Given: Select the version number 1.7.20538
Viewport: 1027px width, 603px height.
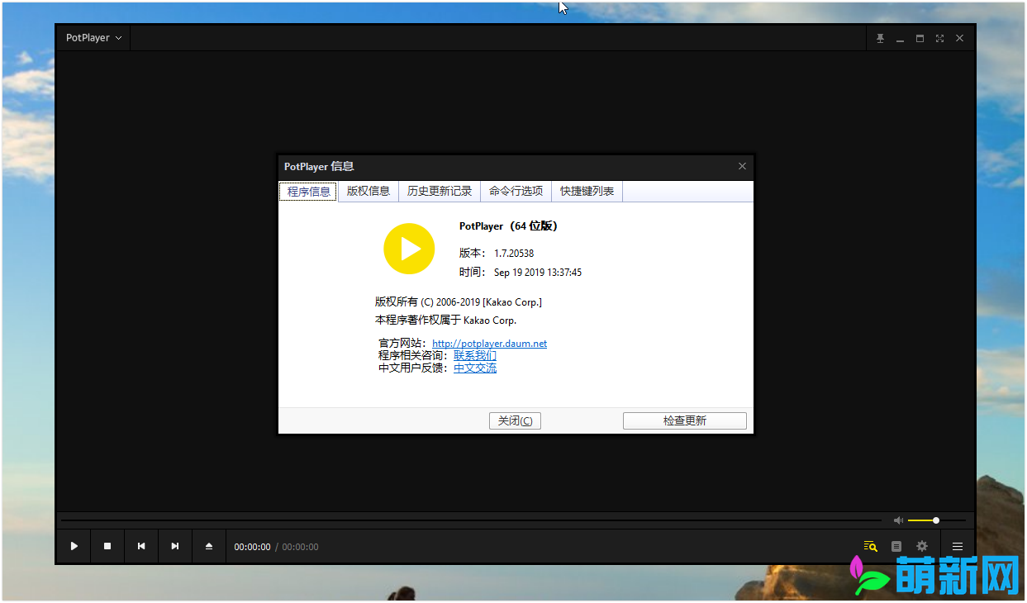Looking at the screenshot, I should [x=514, y=253].
